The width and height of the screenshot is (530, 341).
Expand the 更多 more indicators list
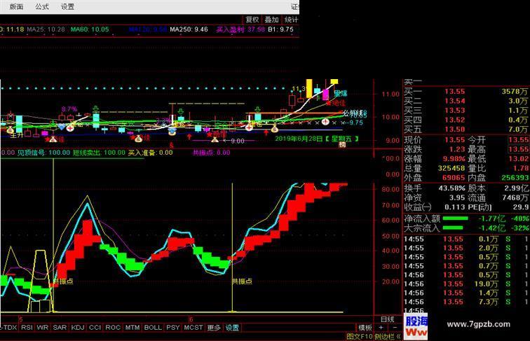point(214,328)
